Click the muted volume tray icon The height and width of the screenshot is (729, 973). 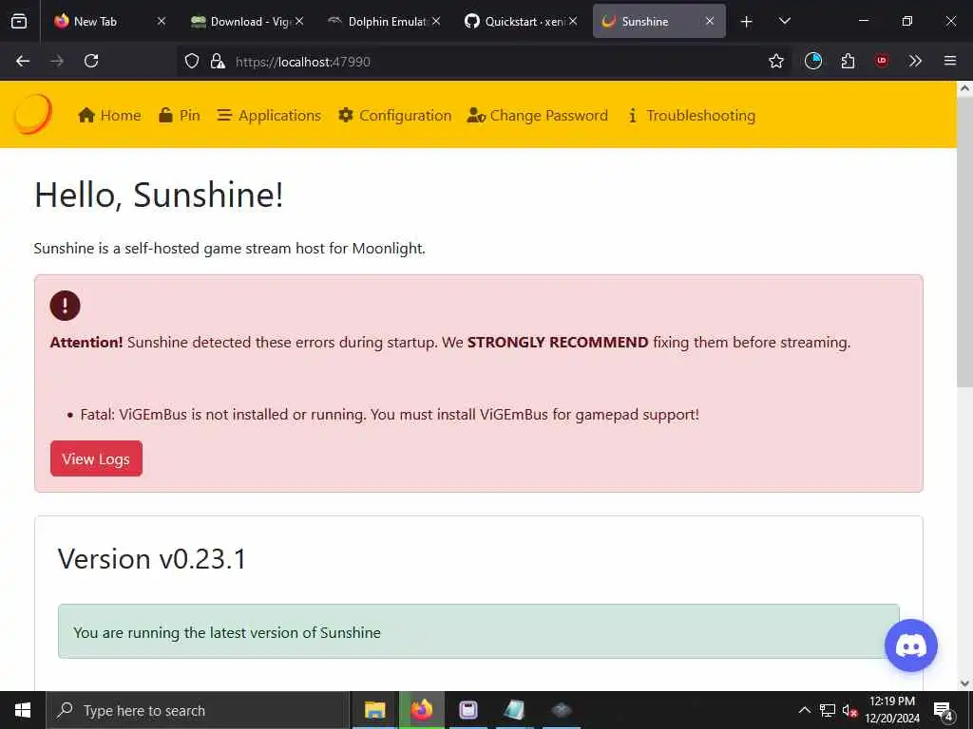pyautogui.click(x=849, y=710)
